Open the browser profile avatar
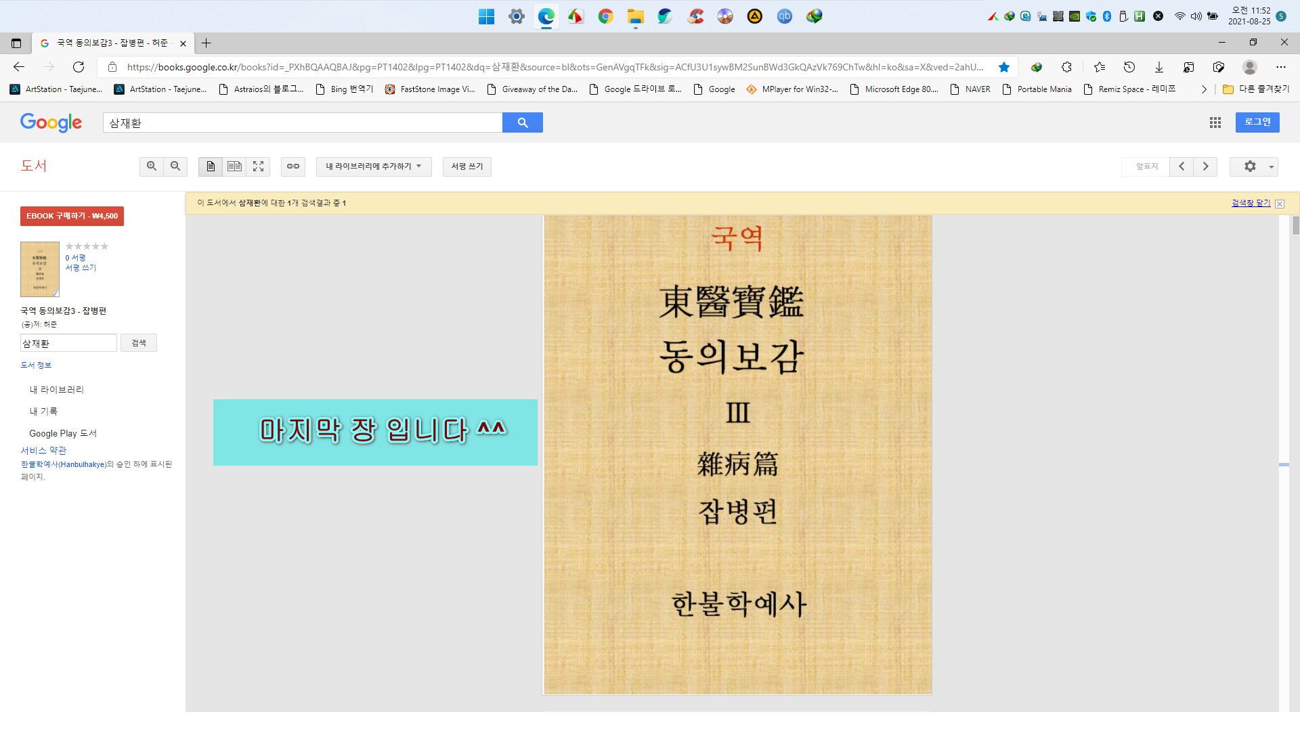The height and width of the screenshot is (731, 1300). (1250, 67)
